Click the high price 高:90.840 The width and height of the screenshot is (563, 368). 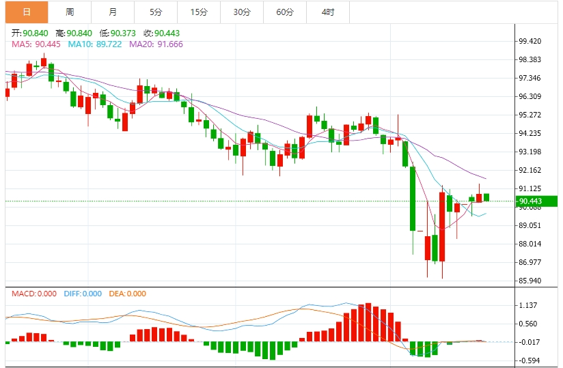coord(74,33)
